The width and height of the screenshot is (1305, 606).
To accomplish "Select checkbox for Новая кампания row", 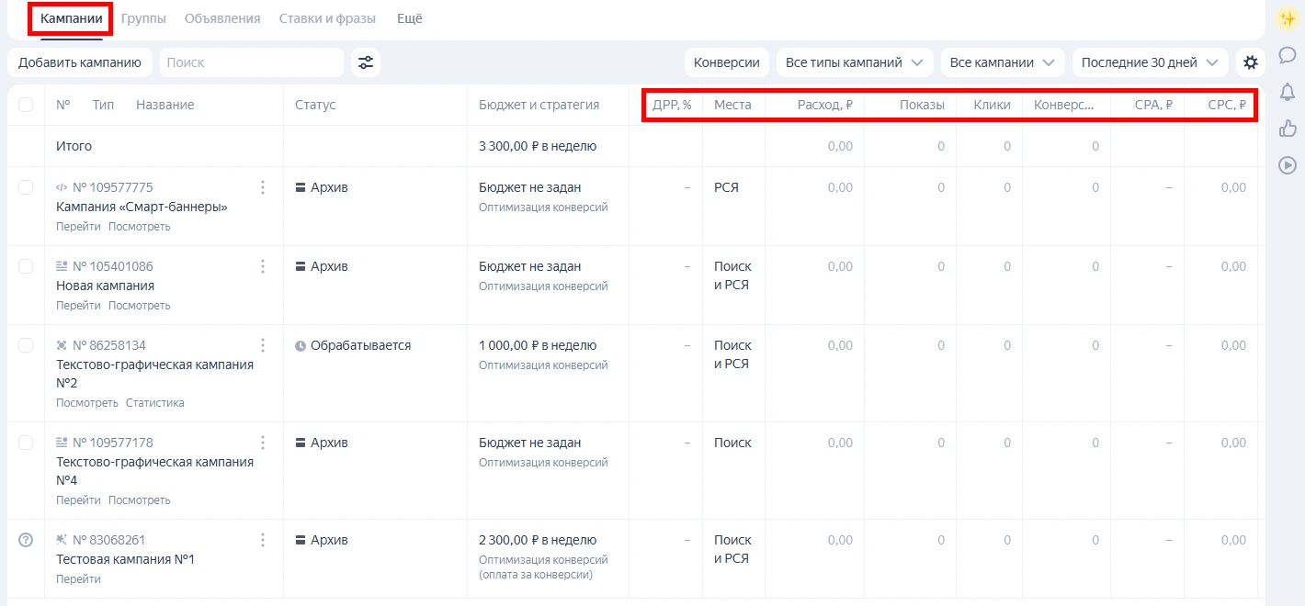I will (26, 266).
